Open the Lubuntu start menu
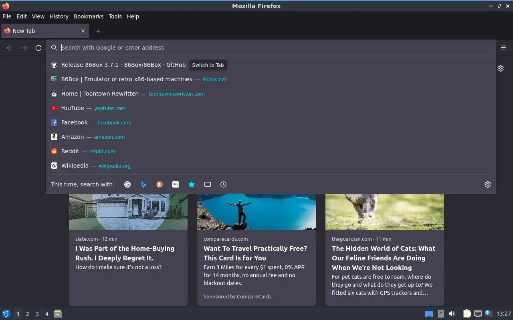 tap(6, 314)
